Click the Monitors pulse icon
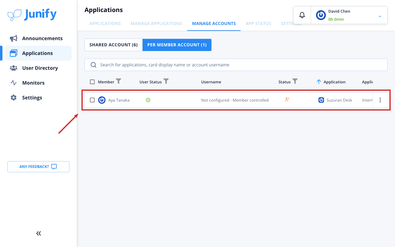395x247 pixels. click(14, 83)
